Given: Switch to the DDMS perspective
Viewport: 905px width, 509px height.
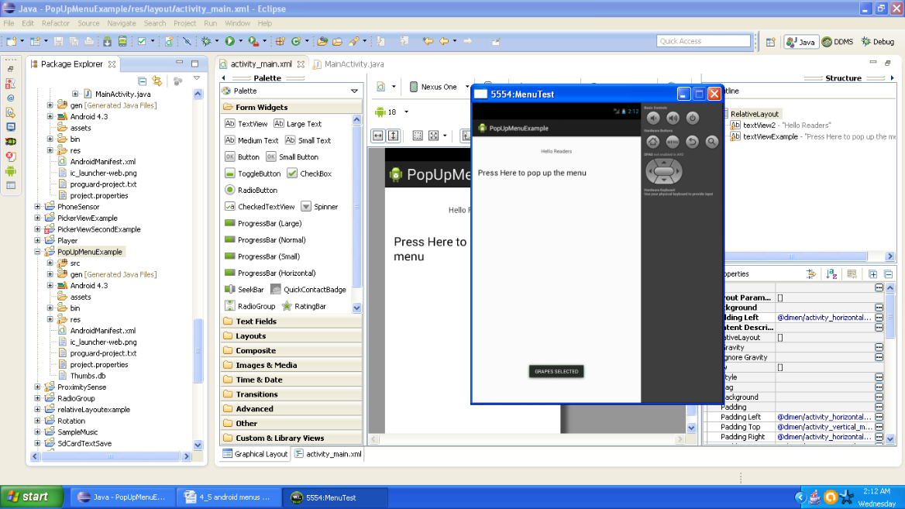Looking at the screenshot, I should (838, 42).
